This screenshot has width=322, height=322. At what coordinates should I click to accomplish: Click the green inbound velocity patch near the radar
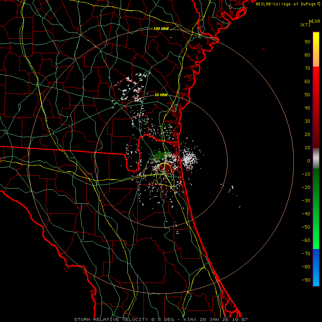(160, 156)
